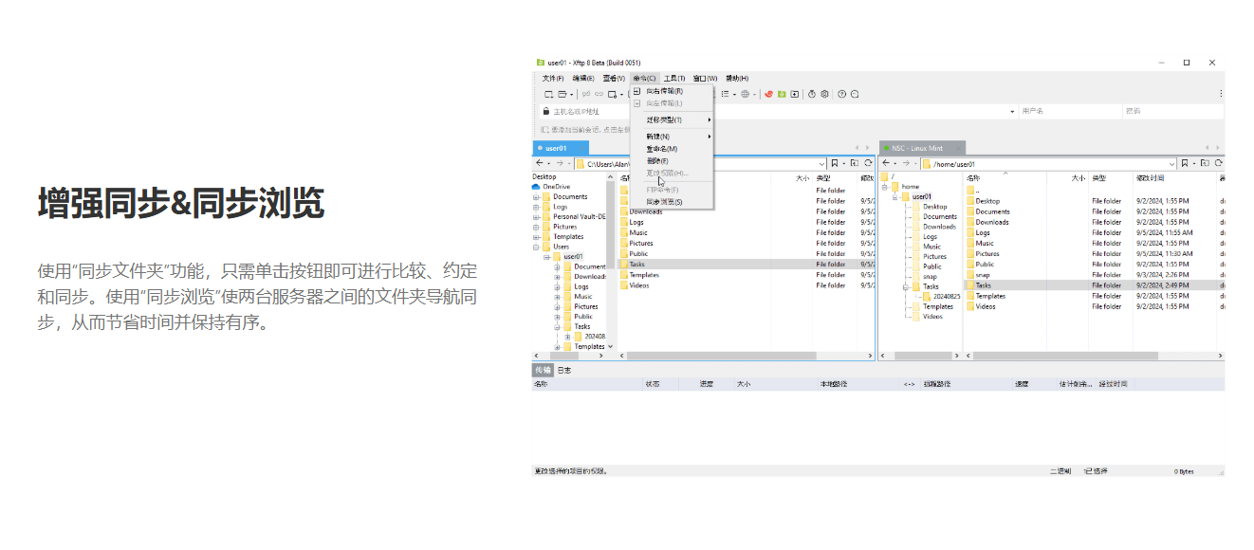Click the lock icon beside host address field
1254x550 pixels.
tap(545, 111)
